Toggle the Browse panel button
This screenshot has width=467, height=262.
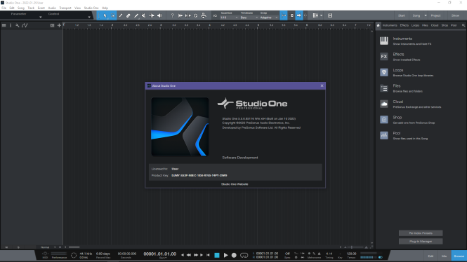(x=459, y=256)
